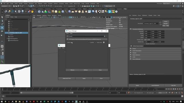This screenshot has width=184, height=103.
Task: Expand the Display section in Attribute Editor
Action: click(131, 53)
